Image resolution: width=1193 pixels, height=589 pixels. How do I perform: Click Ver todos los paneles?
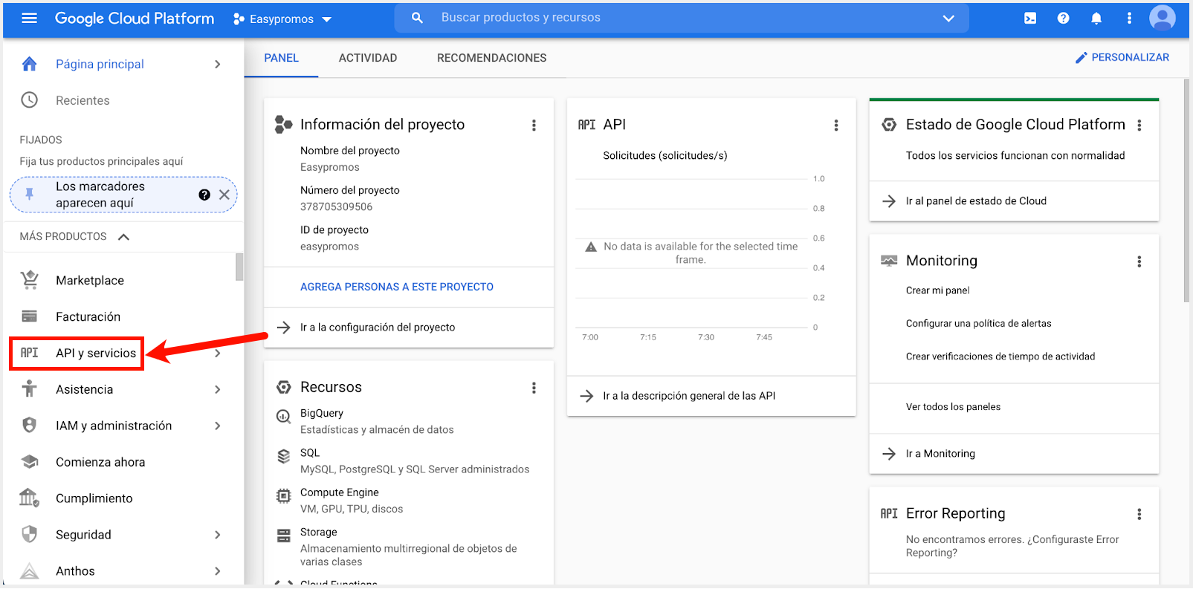pos(953,407)
